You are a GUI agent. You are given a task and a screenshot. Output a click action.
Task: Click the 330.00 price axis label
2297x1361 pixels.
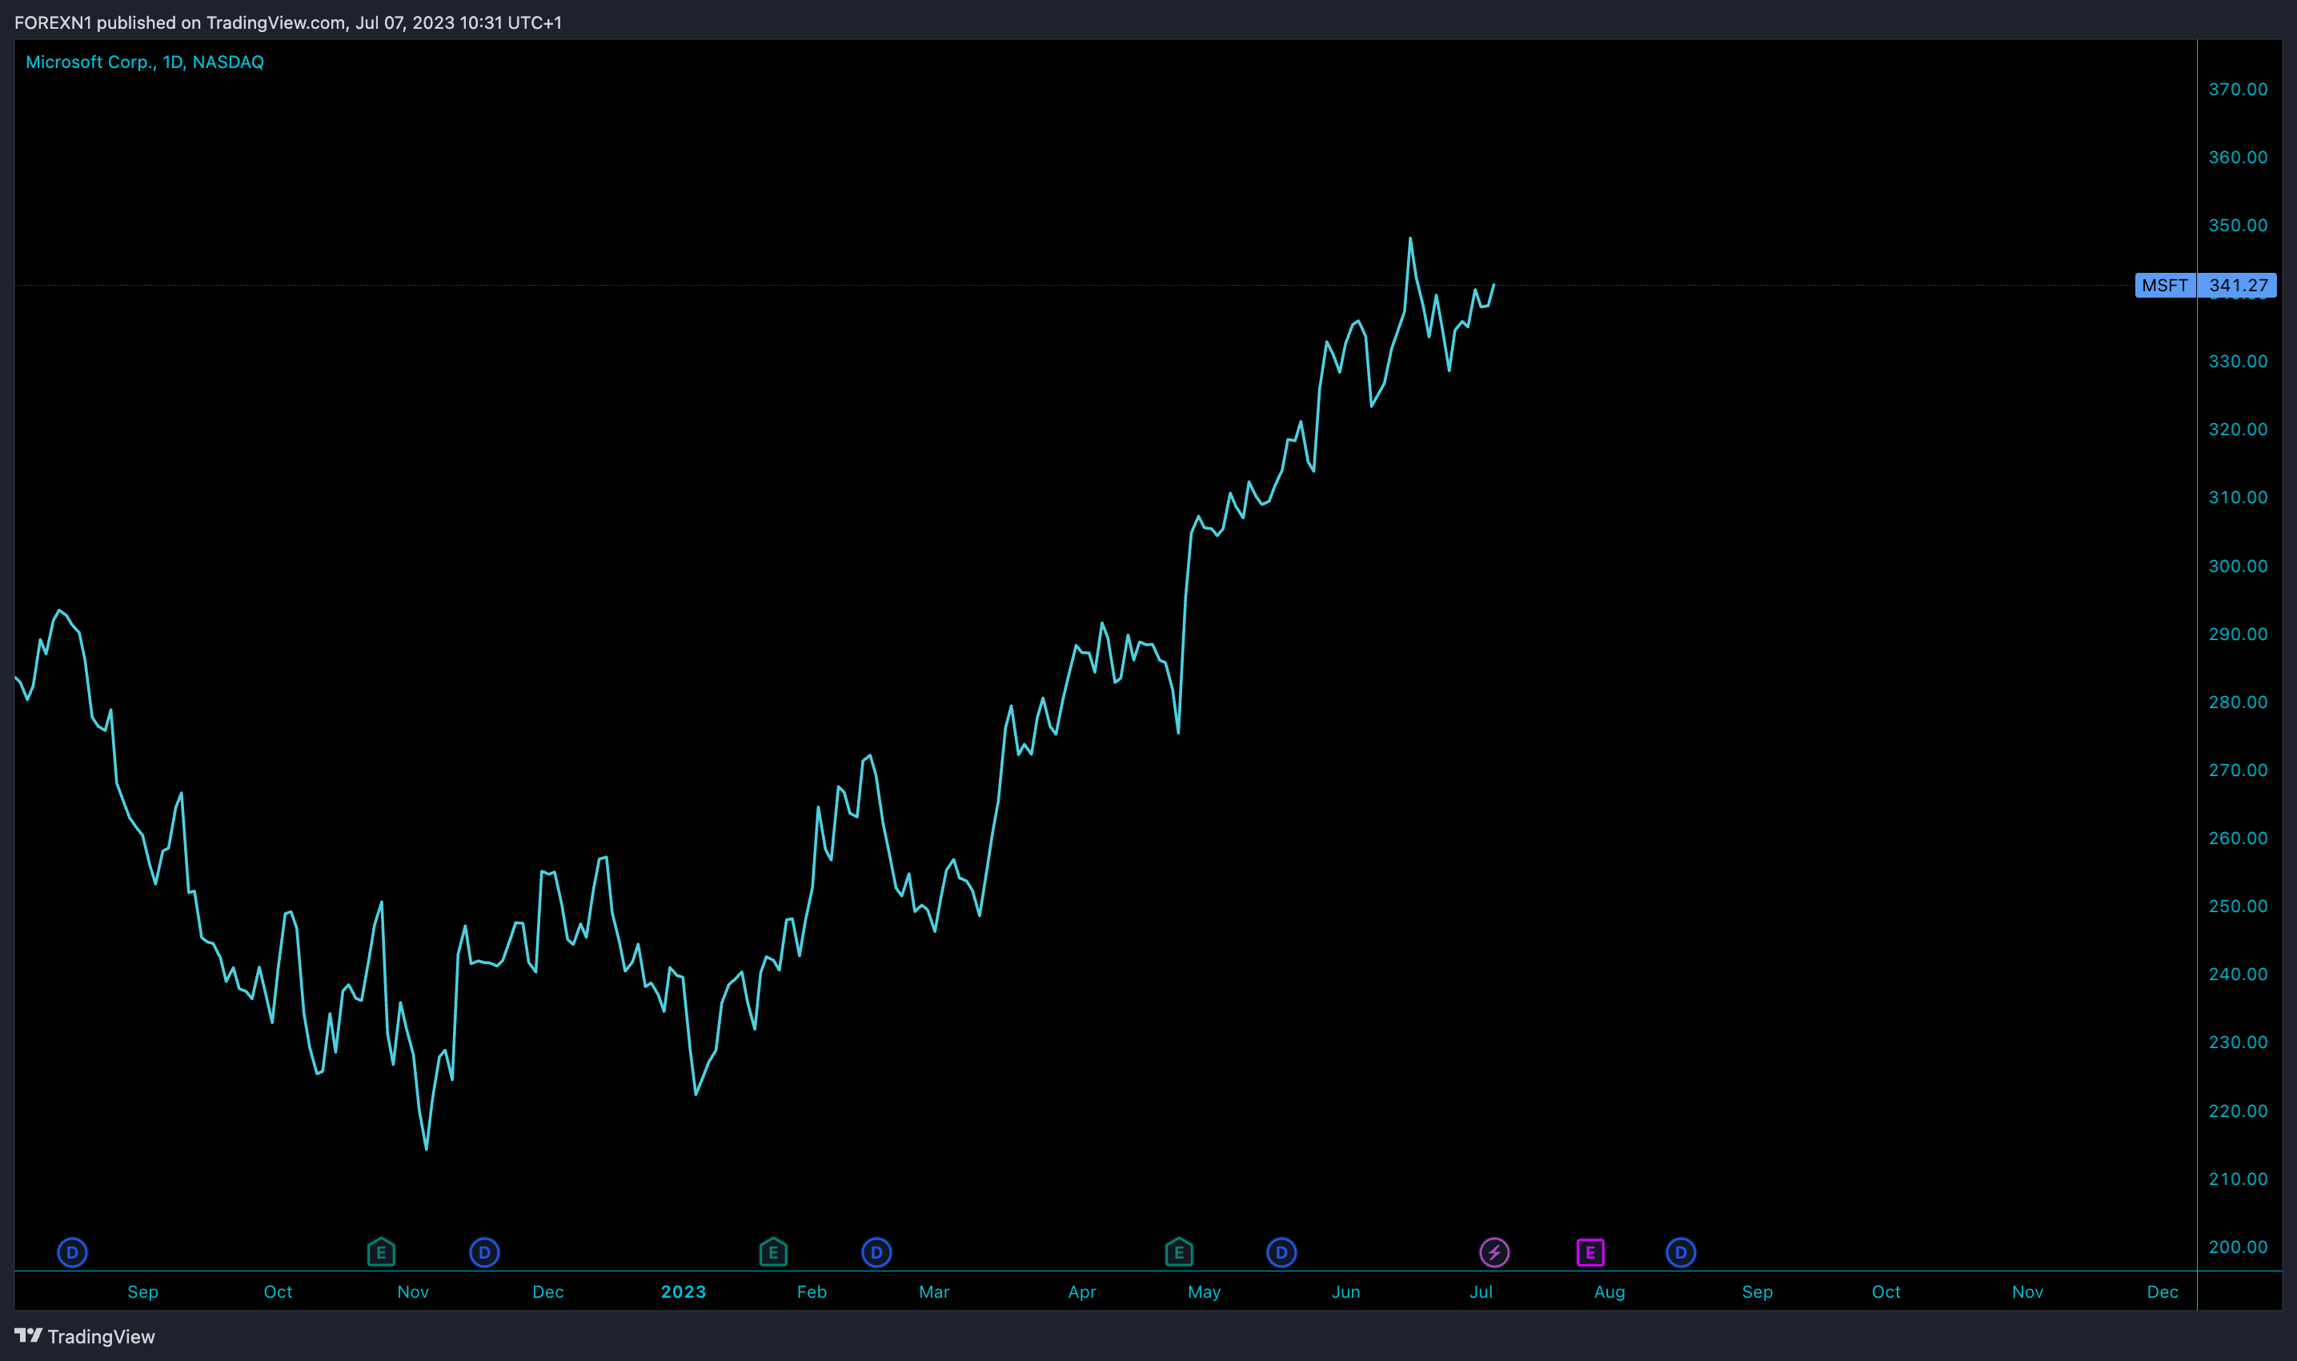point(2237,362)
